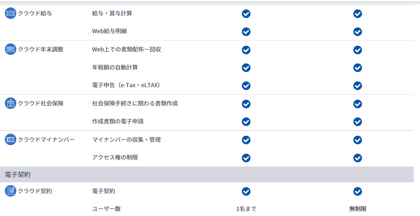Image resolution: width=420 pixels, height=216 pixels.
Task: Click first-column checkmark for 年税額の自動計算
Action: [246, 68]
